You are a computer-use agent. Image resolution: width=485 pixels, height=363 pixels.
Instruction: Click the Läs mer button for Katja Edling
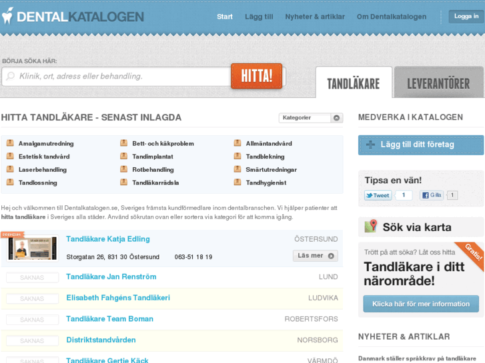tap(316, 256)
